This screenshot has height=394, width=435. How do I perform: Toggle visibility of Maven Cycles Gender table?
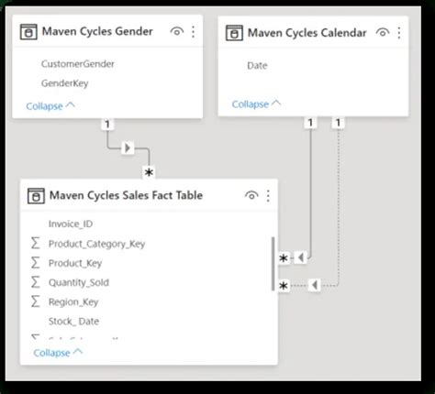[x=177, y=31]
